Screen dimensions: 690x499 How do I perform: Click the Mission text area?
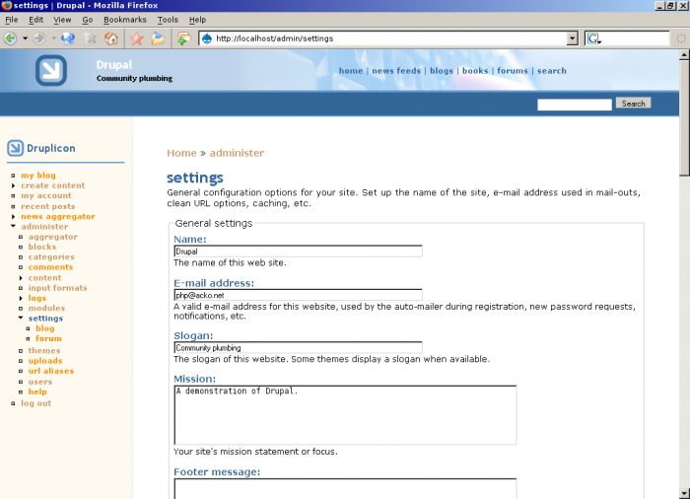tap(345, 415)
